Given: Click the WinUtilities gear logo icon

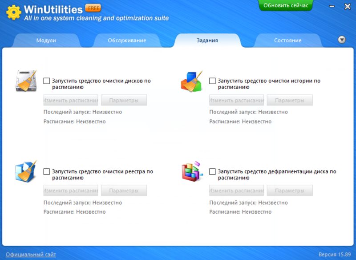Looking at the screenshot, I should tap(14, 12).
